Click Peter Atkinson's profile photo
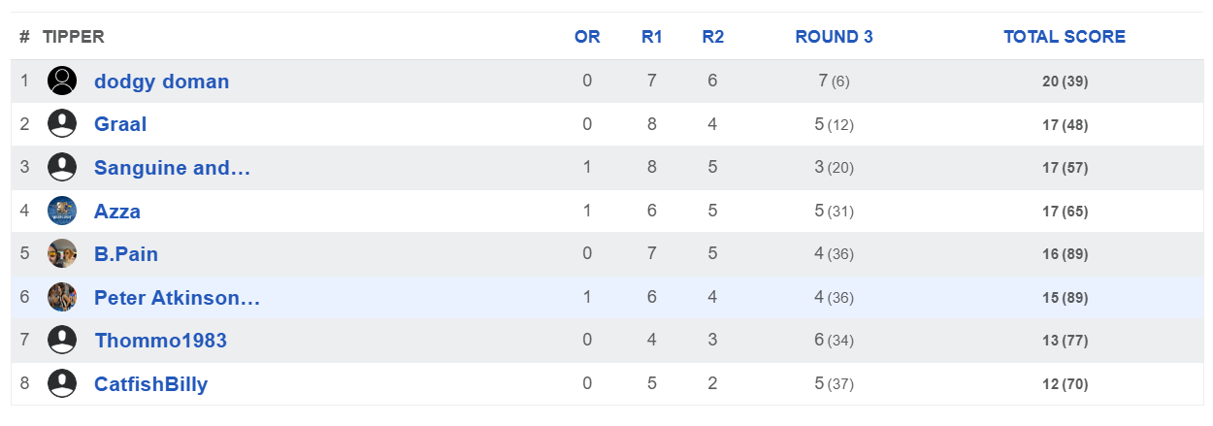Viewport: 1213px width, 426px height. click(x=62, y=297)
